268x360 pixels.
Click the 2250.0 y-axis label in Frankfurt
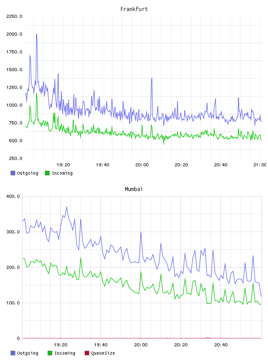pyautogui.click(x=14, y=16)
